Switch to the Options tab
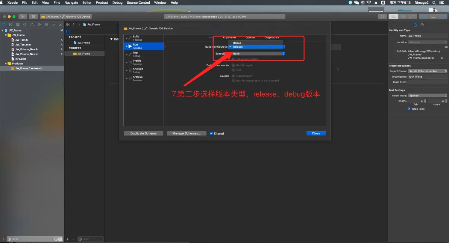This screenshot has height=243, width=449. (250, 37)
